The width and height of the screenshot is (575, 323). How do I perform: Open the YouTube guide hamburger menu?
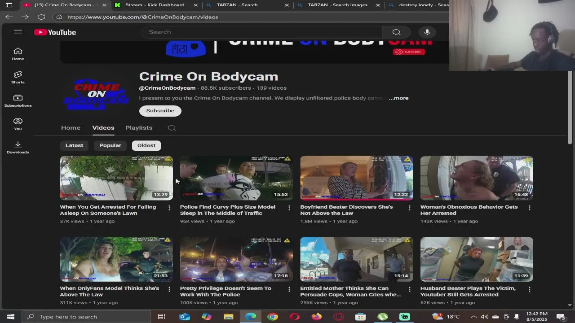point(18,32)
